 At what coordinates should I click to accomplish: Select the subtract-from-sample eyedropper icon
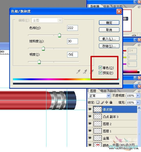(92, 72)
